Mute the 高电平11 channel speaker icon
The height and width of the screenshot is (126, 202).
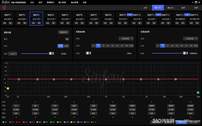pos(154,23)
